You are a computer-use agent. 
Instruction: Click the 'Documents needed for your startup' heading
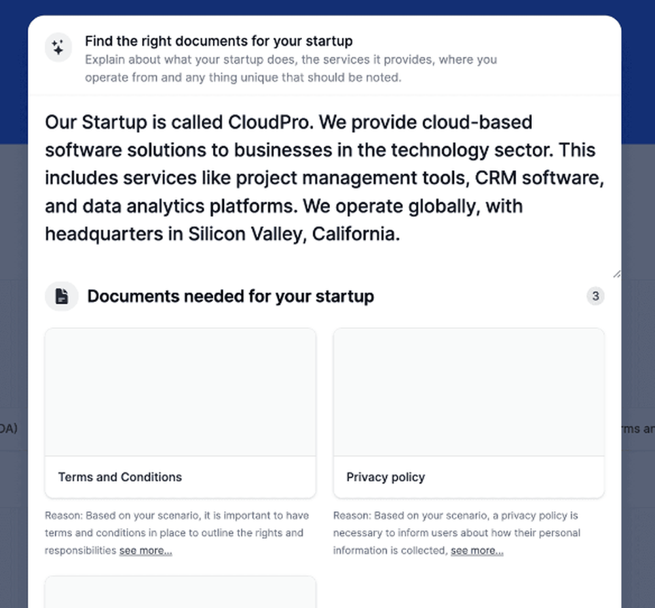coord(231,296)
